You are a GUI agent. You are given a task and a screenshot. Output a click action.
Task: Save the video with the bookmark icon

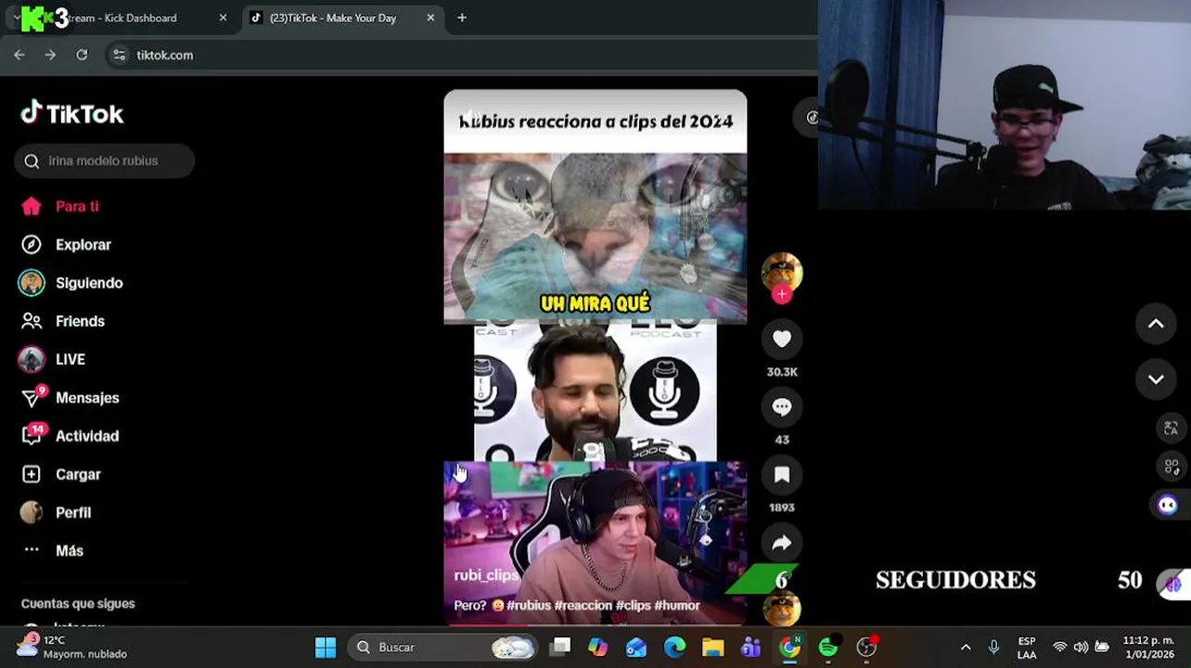782,475
